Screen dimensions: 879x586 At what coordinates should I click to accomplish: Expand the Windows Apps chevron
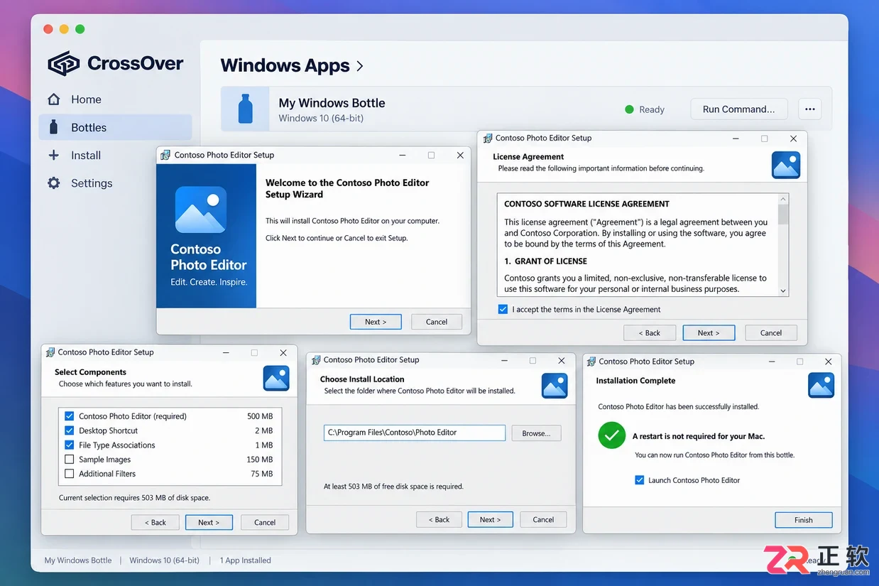360,66
